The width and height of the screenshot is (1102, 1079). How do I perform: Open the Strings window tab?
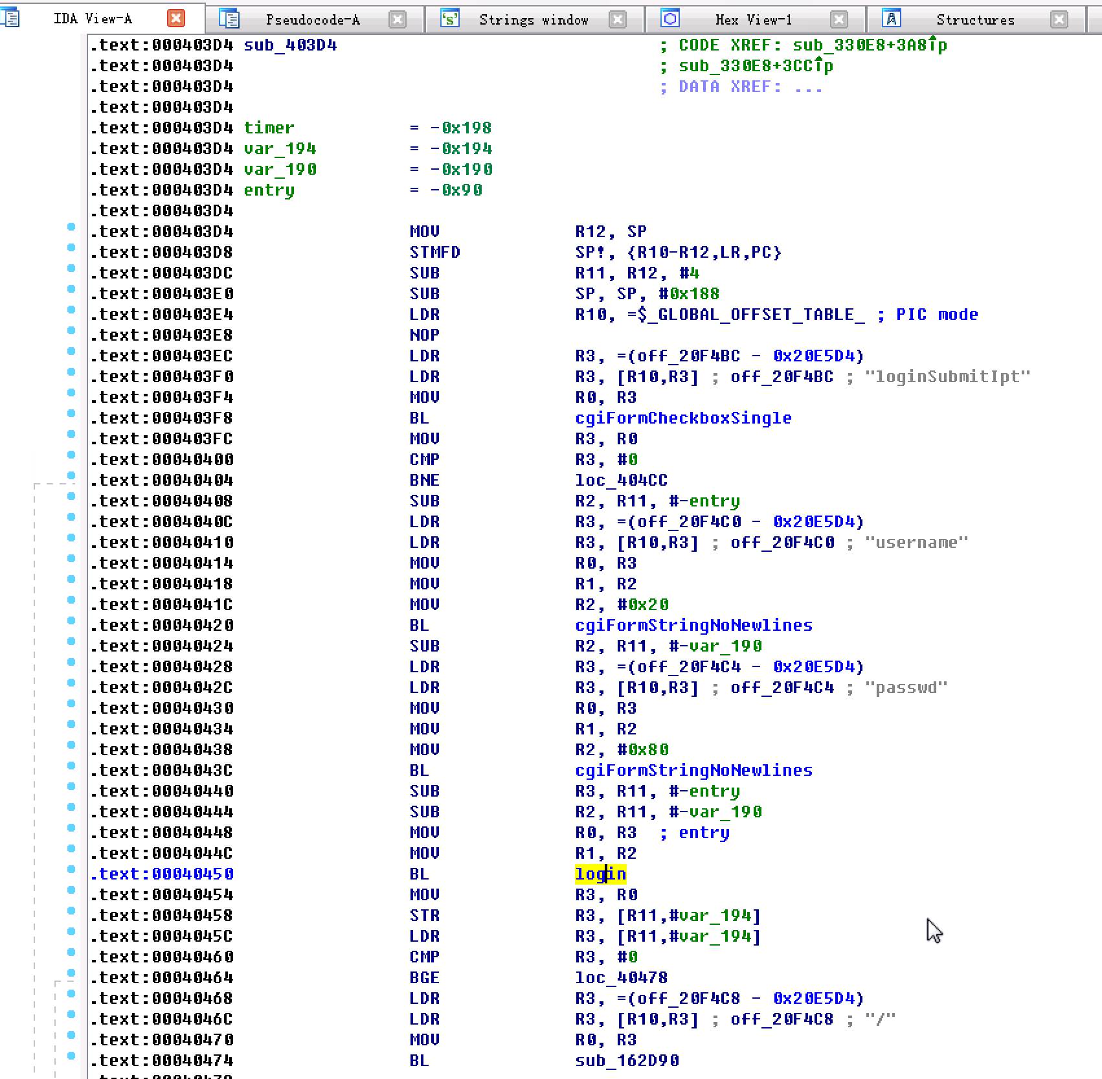(534, 20)
